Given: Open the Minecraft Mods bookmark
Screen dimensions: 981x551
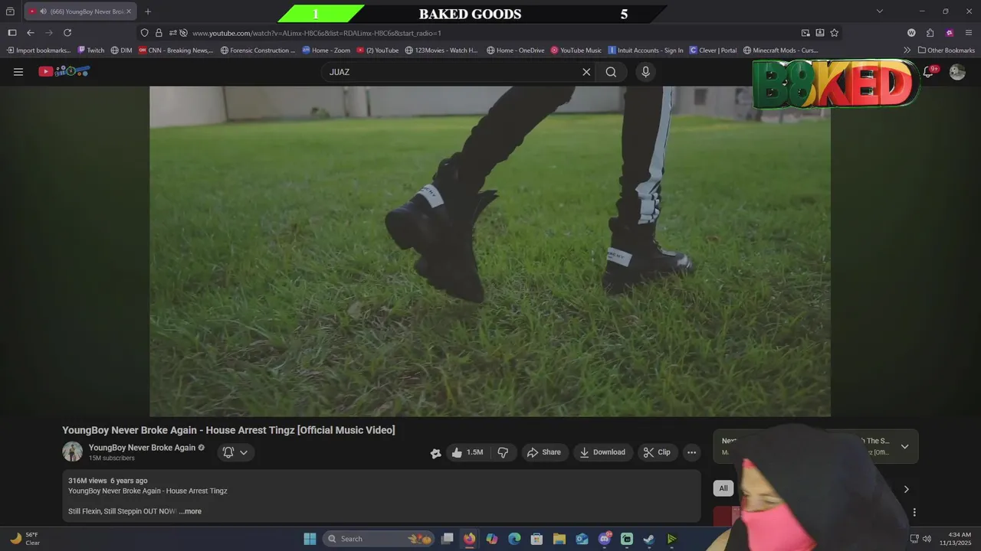Looking at the screenshot, I should [x=780, y=51].
